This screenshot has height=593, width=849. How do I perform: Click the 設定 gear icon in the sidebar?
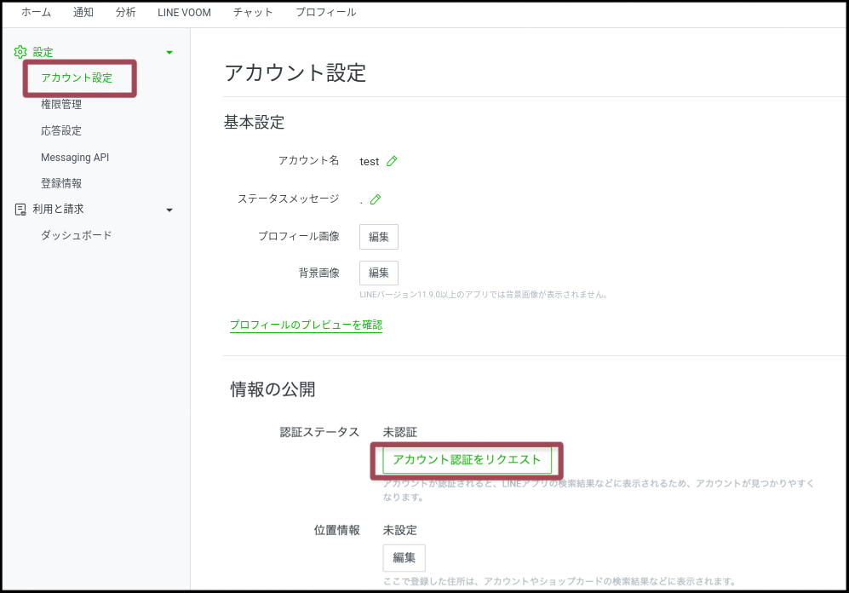(x=19, y=52)
